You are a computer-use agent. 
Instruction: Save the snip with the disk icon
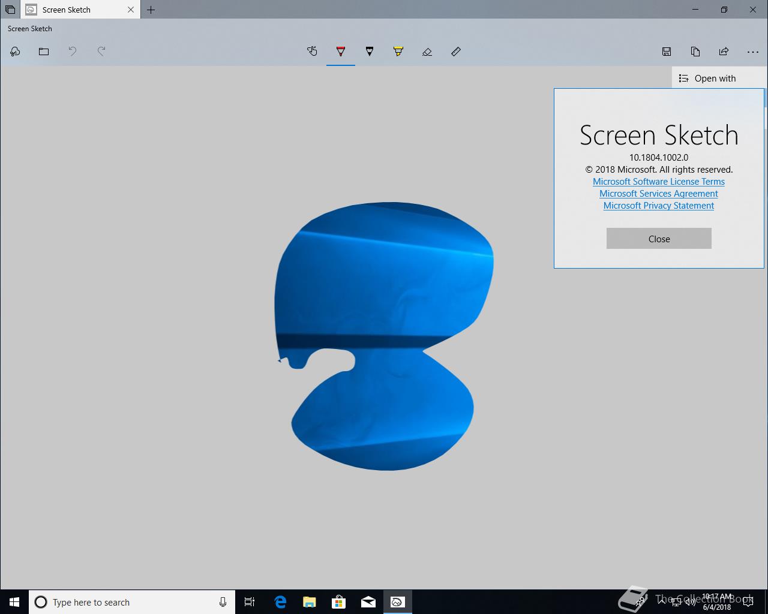point(667,52)
